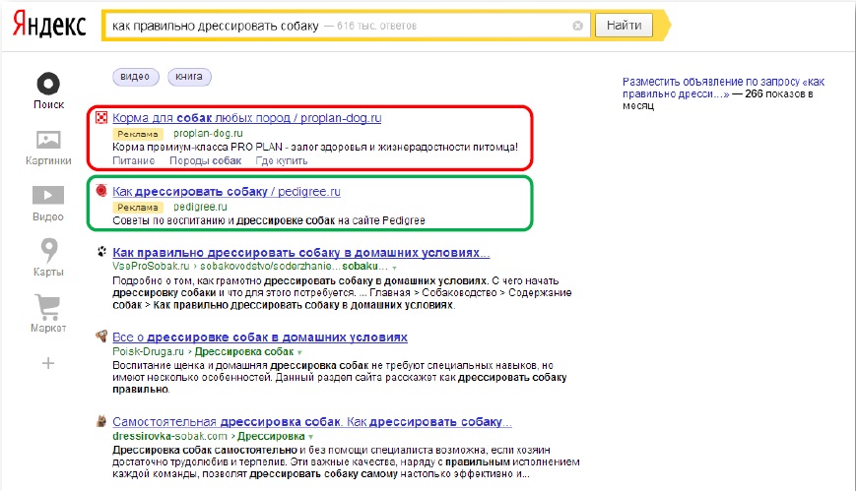Open the Поиск sidebar icon
856x491 pixels.
pyautogui.click(x=48, y=84)
